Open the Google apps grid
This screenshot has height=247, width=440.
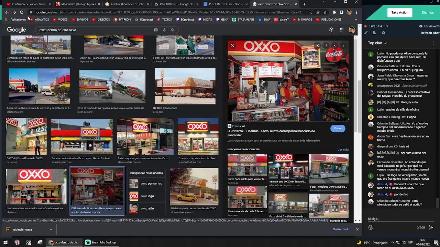click(342, 30)
